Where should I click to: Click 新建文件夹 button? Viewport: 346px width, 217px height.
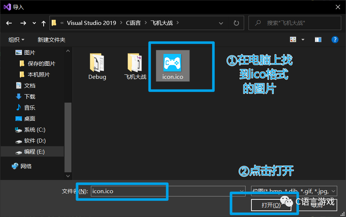[x=51, y=40]
